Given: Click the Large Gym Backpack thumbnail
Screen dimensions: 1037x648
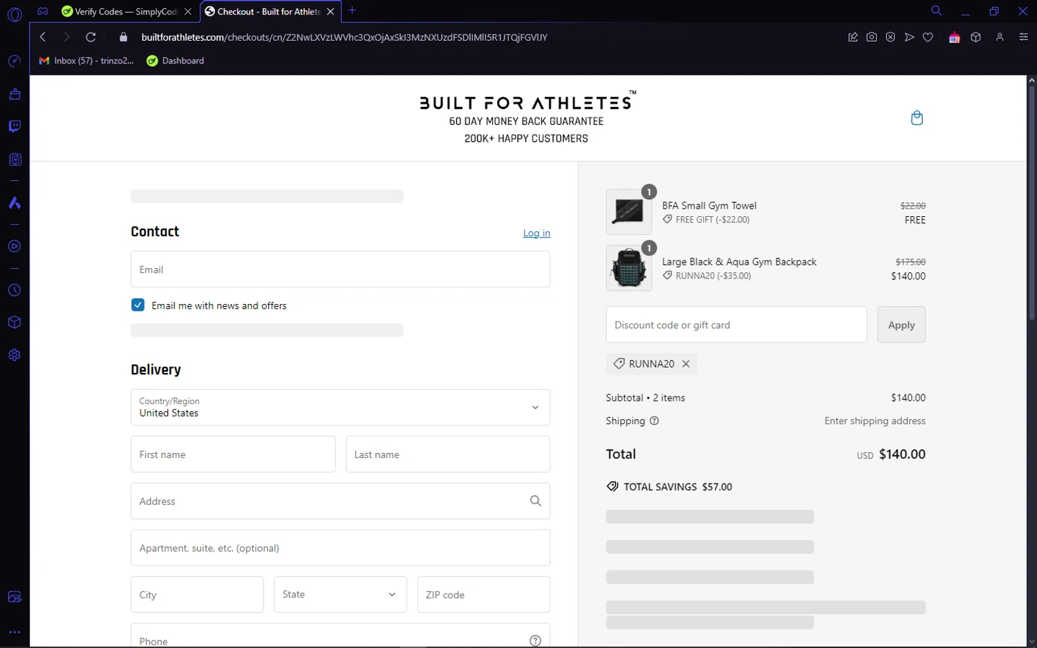Looking at the screenshot, I should [x=629, y=268].
